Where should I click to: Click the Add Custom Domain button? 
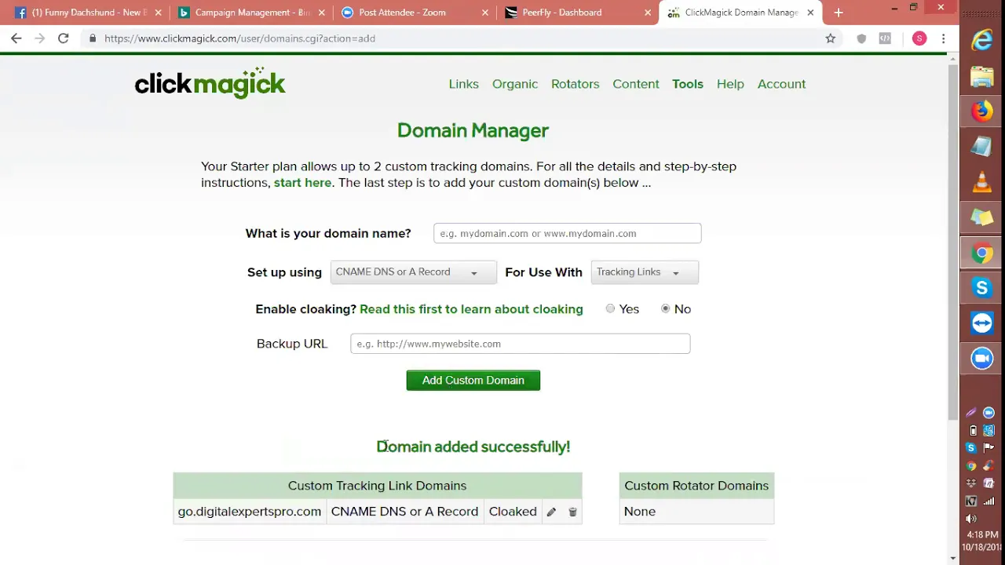(473, 381)
